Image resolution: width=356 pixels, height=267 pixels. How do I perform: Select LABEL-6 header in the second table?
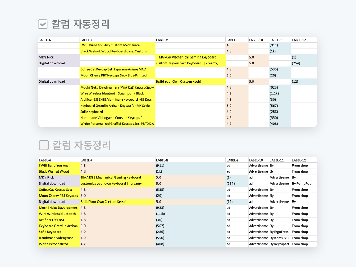[x=59, y=160]
